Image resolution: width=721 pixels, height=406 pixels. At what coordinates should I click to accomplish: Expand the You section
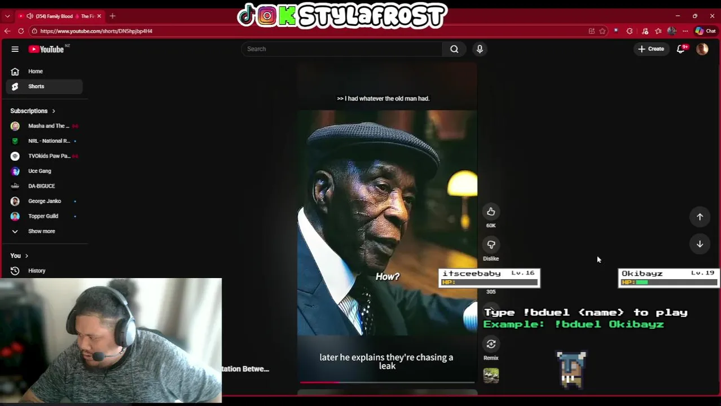(x=19, y=256)
